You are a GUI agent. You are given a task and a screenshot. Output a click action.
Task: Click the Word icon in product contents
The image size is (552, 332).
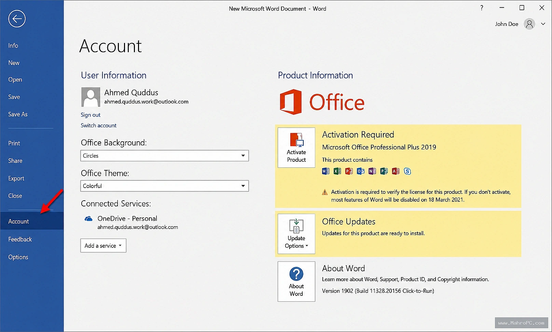(x=326, y=171)
